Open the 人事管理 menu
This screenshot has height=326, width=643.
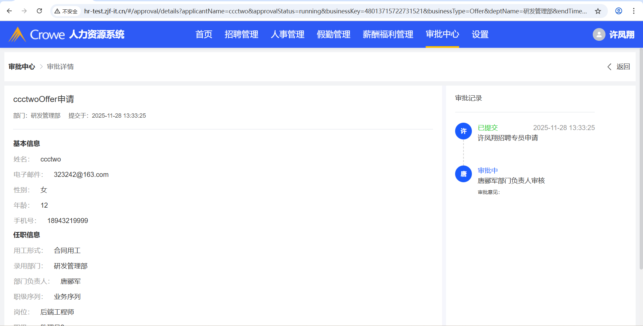click(288, 34)
